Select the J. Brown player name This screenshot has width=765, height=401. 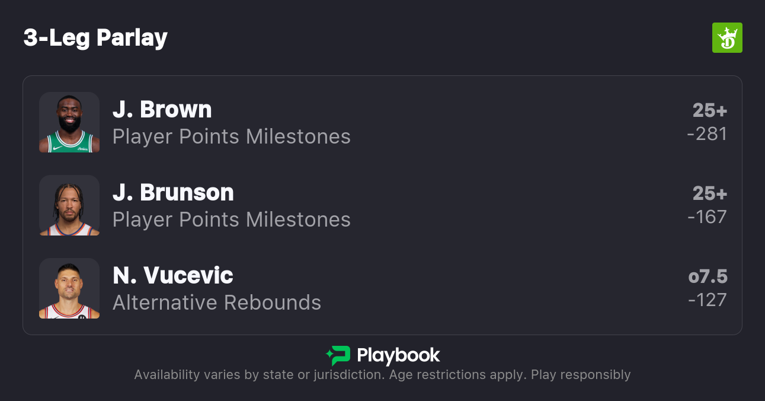[162, 110]
